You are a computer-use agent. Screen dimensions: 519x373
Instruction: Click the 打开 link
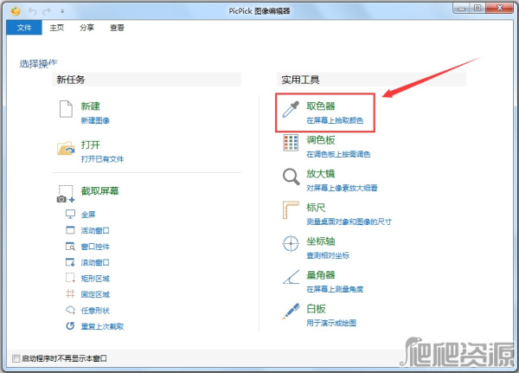click(90, 145)
